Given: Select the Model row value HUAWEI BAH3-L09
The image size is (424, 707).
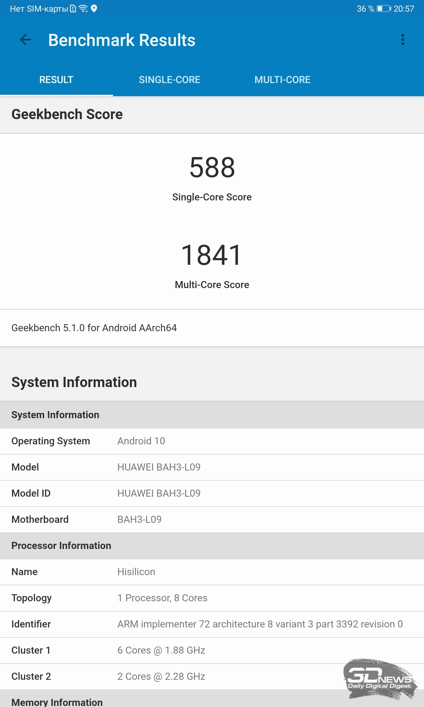Looking at the screenshot, I should (x=159, y=467).
